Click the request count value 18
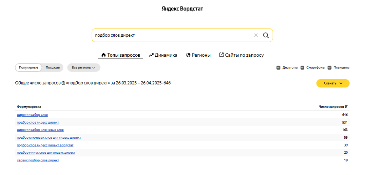Screen dimensions: 365x175 coord(346,160)
